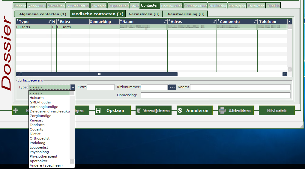Choose Apotheker in the dropdown list
The image size is (305, 169).
pyautogui.click(x=39, y=161)
